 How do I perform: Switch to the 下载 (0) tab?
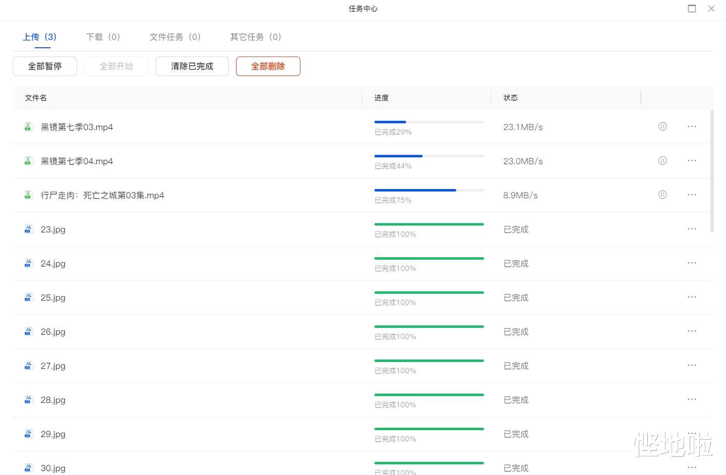103,37
